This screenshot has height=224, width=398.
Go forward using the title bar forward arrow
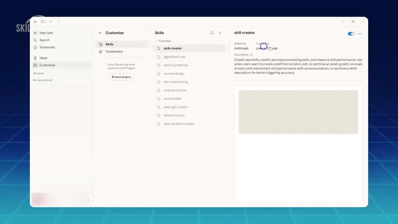point(59,22)
